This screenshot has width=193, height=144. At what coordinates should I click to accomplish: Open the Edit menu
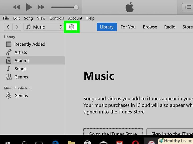16,18
